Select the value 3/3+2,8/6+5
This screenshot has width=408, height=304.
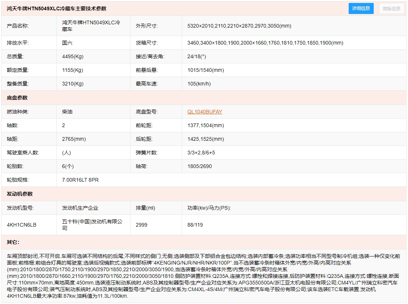point(201,153)
